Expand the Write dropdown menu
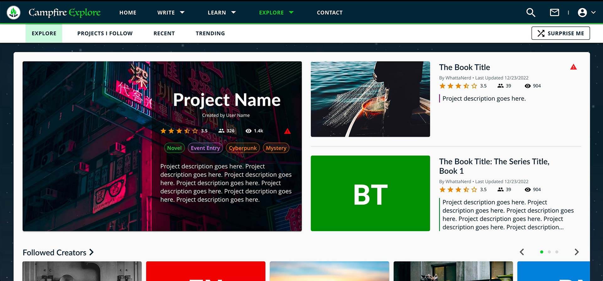The height and width of the screenshot is (281, 603). click(x=171, y=13)
